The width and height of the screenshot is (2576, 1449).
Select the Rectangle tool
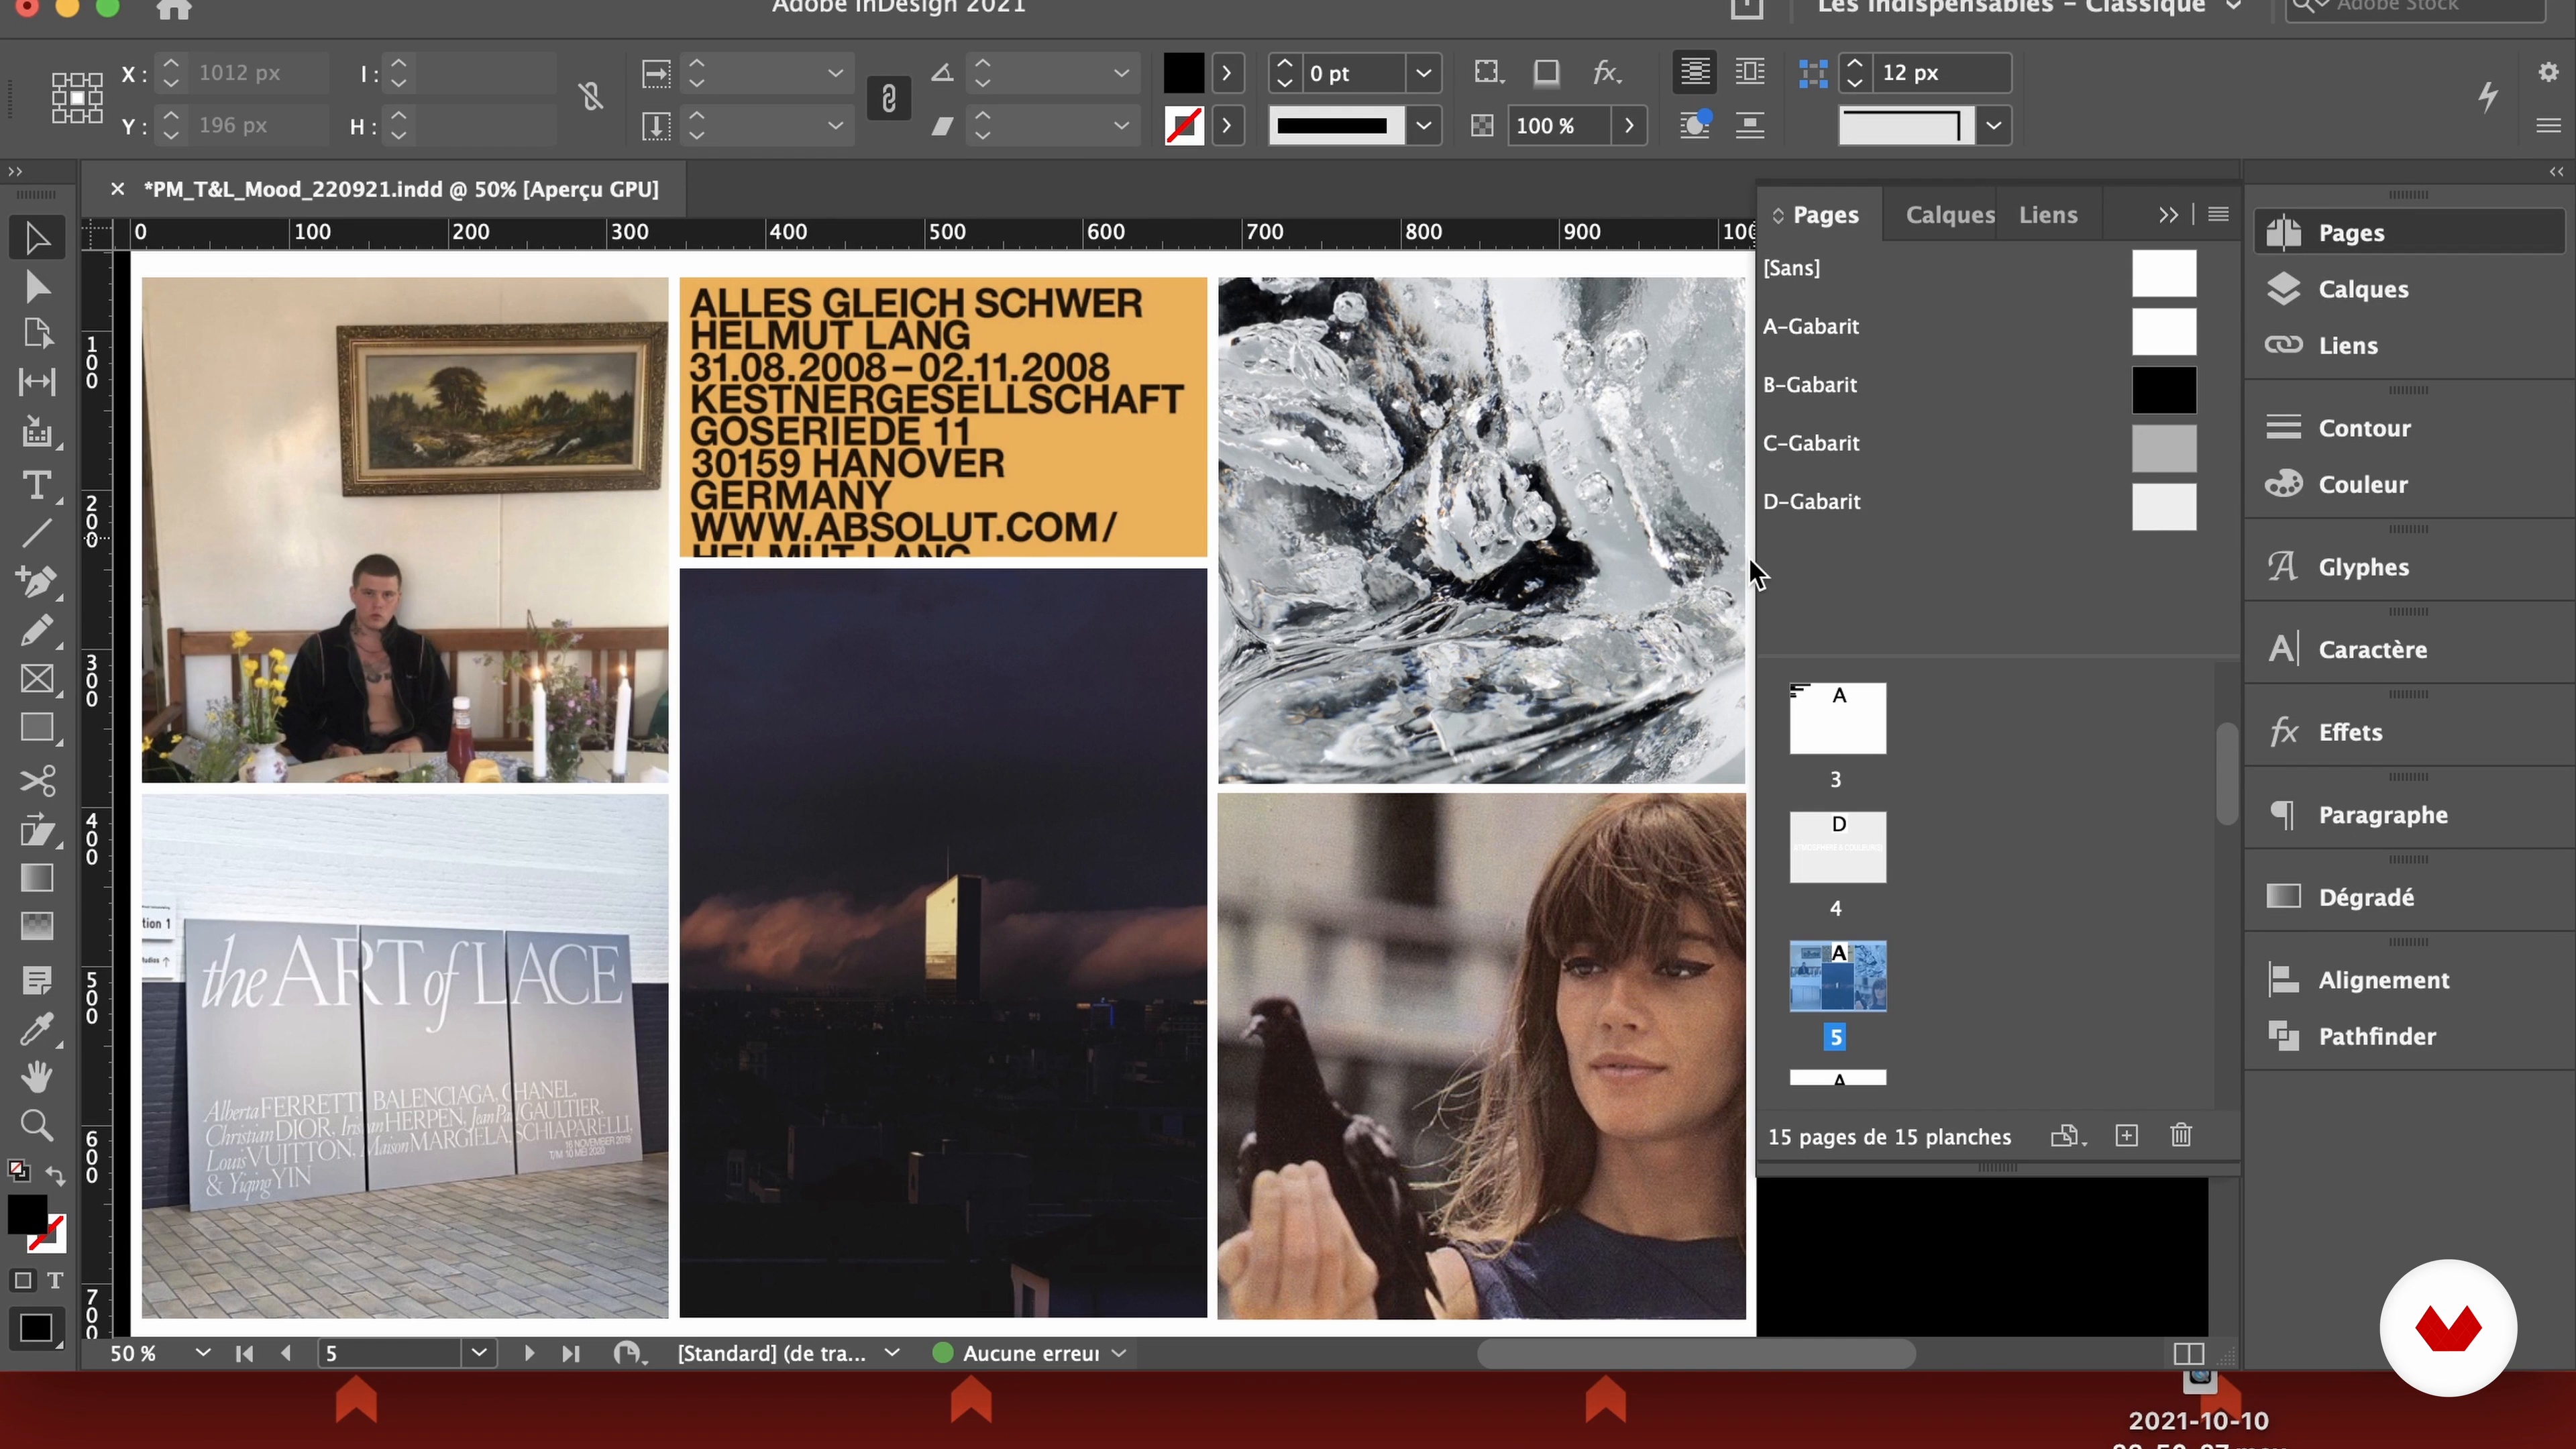click(37, 728)
